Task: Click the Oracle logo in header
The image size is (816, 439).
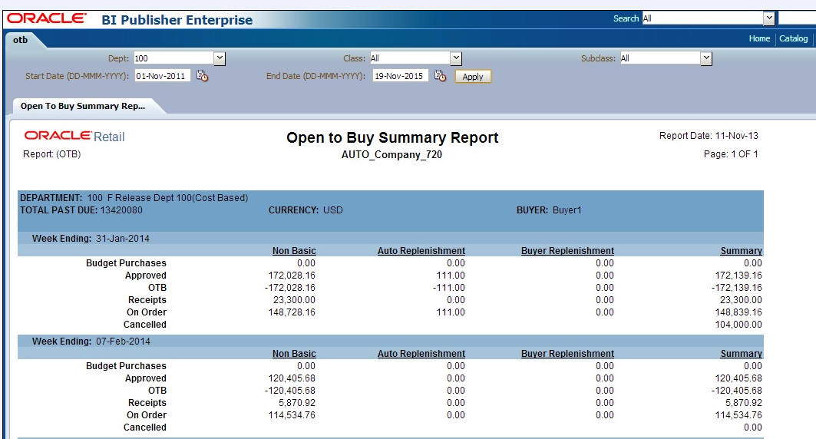Action: point(47,18)
